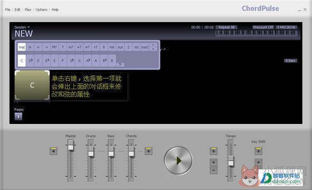Select root note D

pyautogui.click(x=38, y=61)
